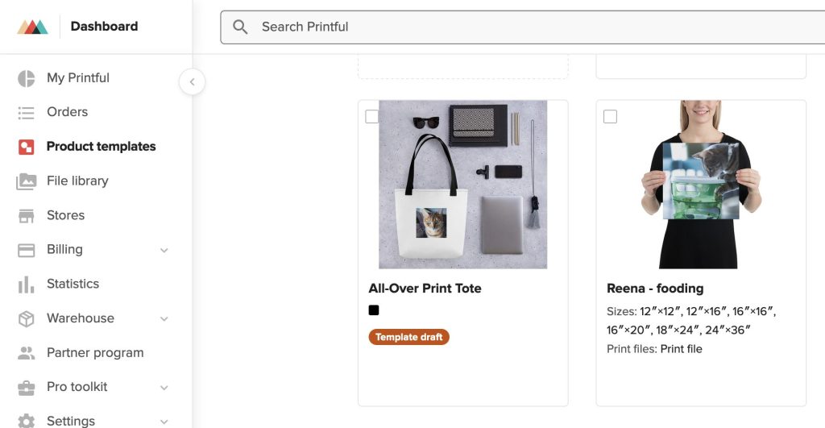Screen dimensions: 825x428
Task: Collapse the sidebar with the arrow button
Action: tap(192, 81)
